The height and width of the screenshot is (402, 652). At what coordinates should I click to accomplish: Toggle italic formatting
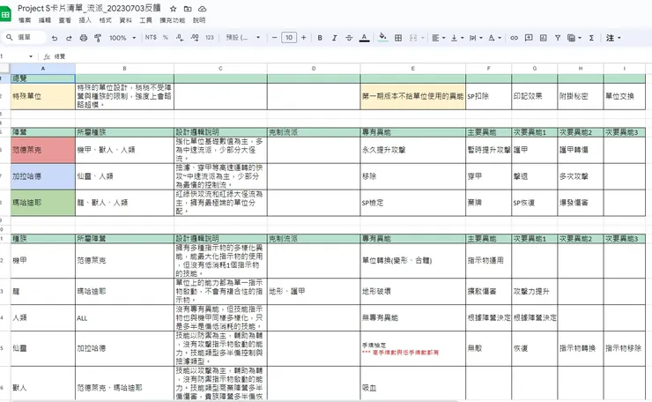point(334,38)
